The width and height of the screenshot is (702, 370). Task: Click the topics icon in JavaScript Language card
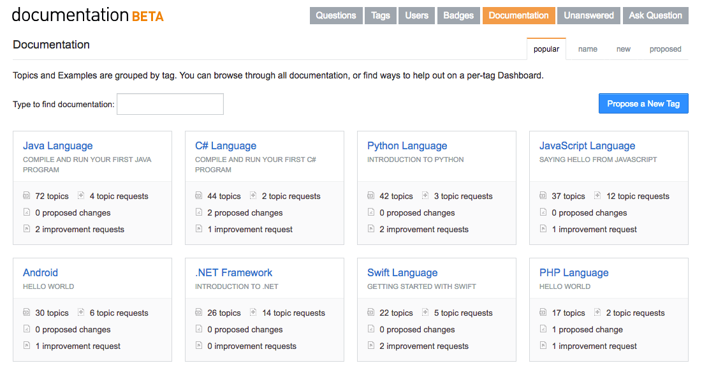543,195
